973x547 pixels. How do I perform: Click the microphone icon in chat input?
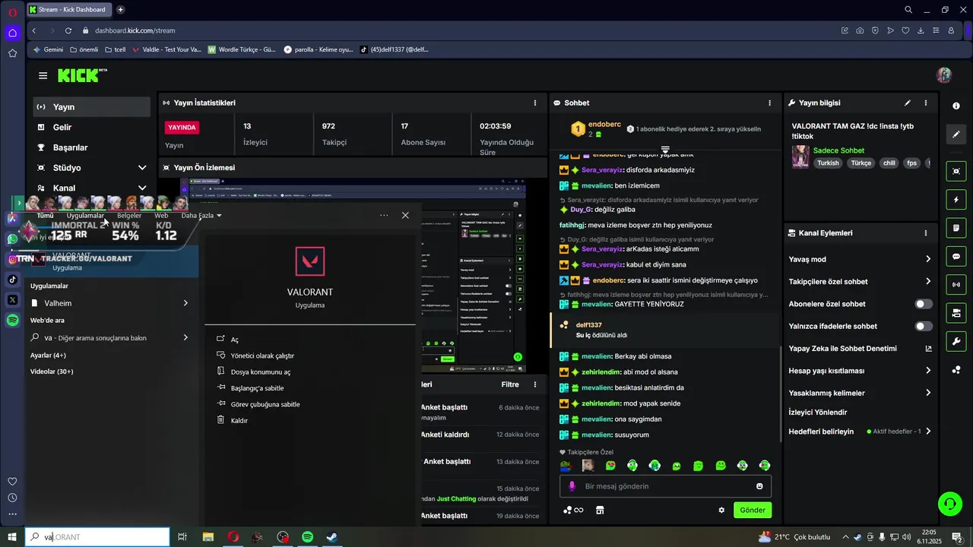tap(572, 486)
